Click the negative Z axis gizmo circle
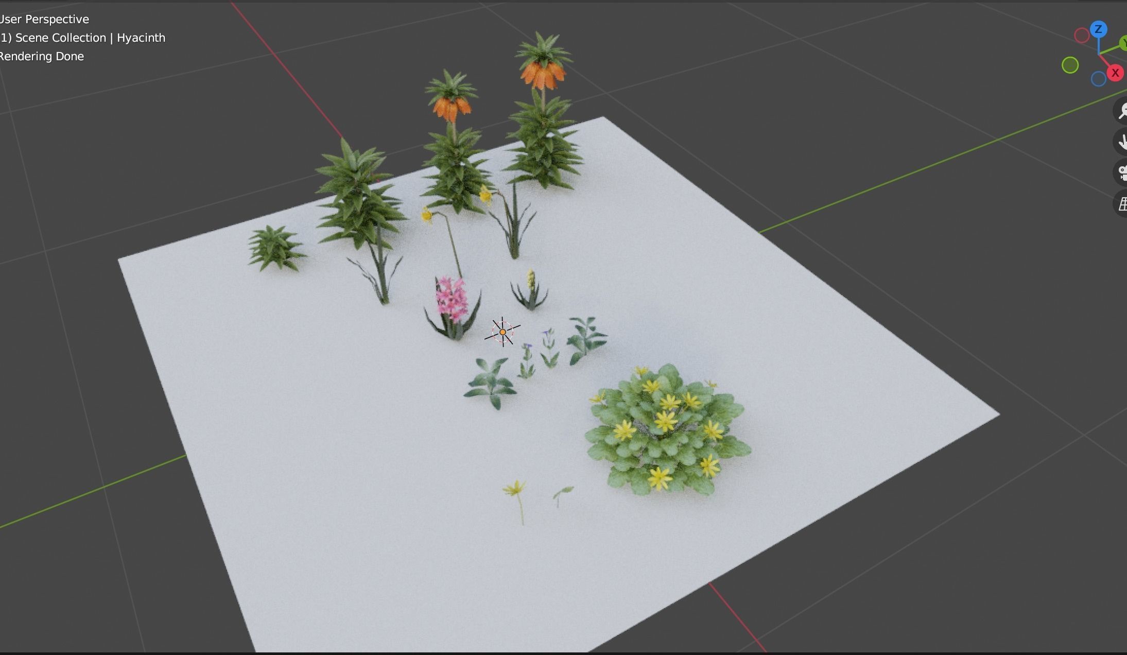 pyautogui.click(x=1098, y=79)
